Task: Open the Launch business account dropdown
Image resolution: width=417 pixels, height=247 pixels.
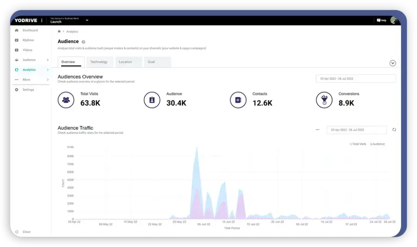Action: tap(87, 20)
